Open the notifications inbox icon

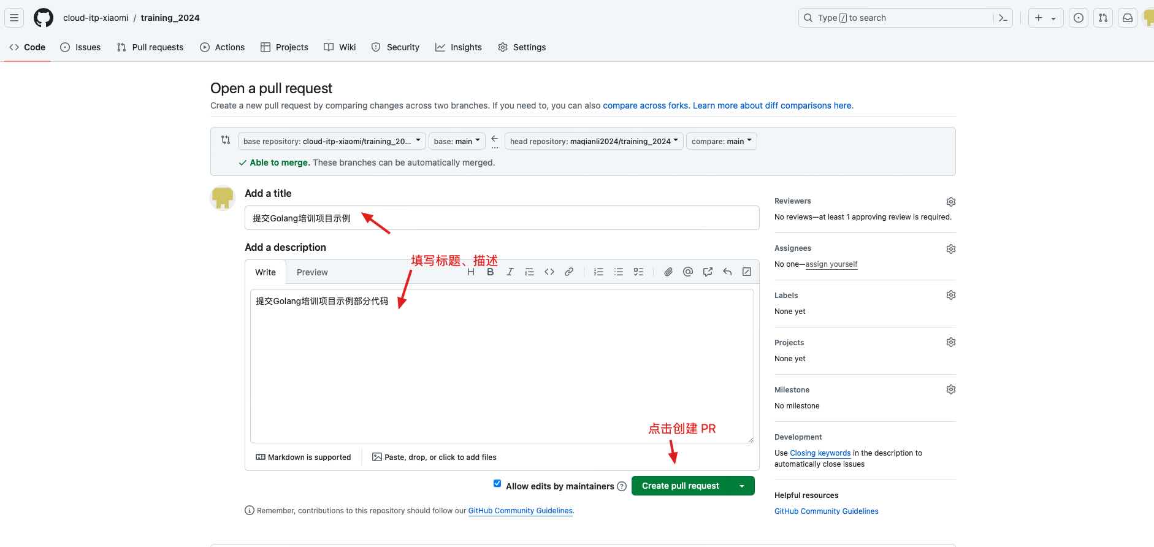(1128, 18)
